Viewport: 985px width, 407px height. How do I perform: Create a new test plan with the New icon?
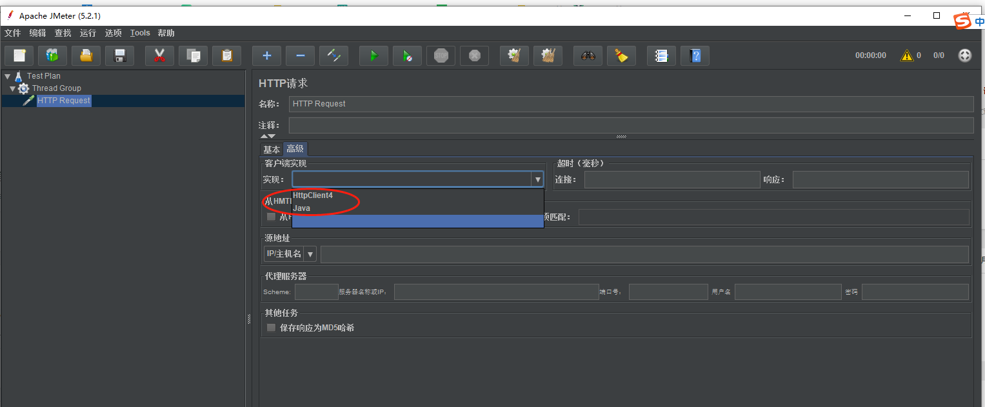[19, 55]
